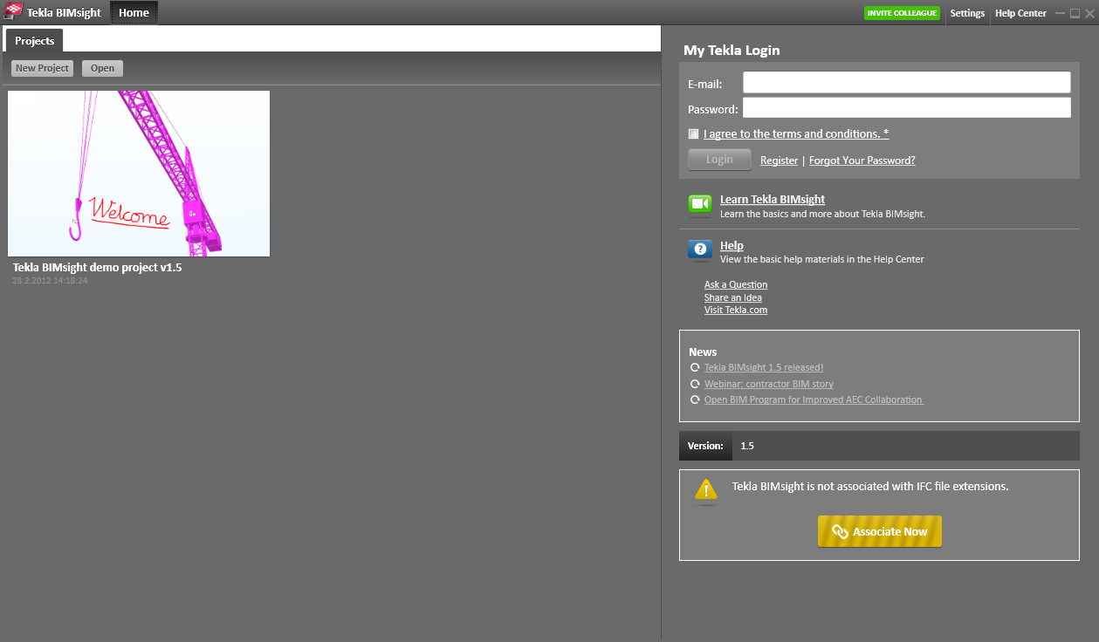Create a New Project

click(42, 68)
